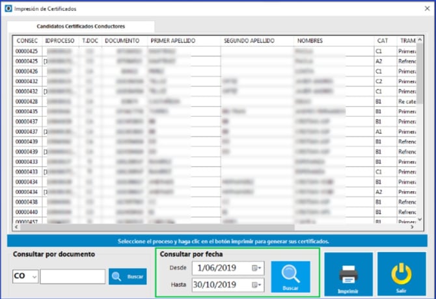Click the CAT column header
Viewport: 436px width, 299px height.
[383, 40]
